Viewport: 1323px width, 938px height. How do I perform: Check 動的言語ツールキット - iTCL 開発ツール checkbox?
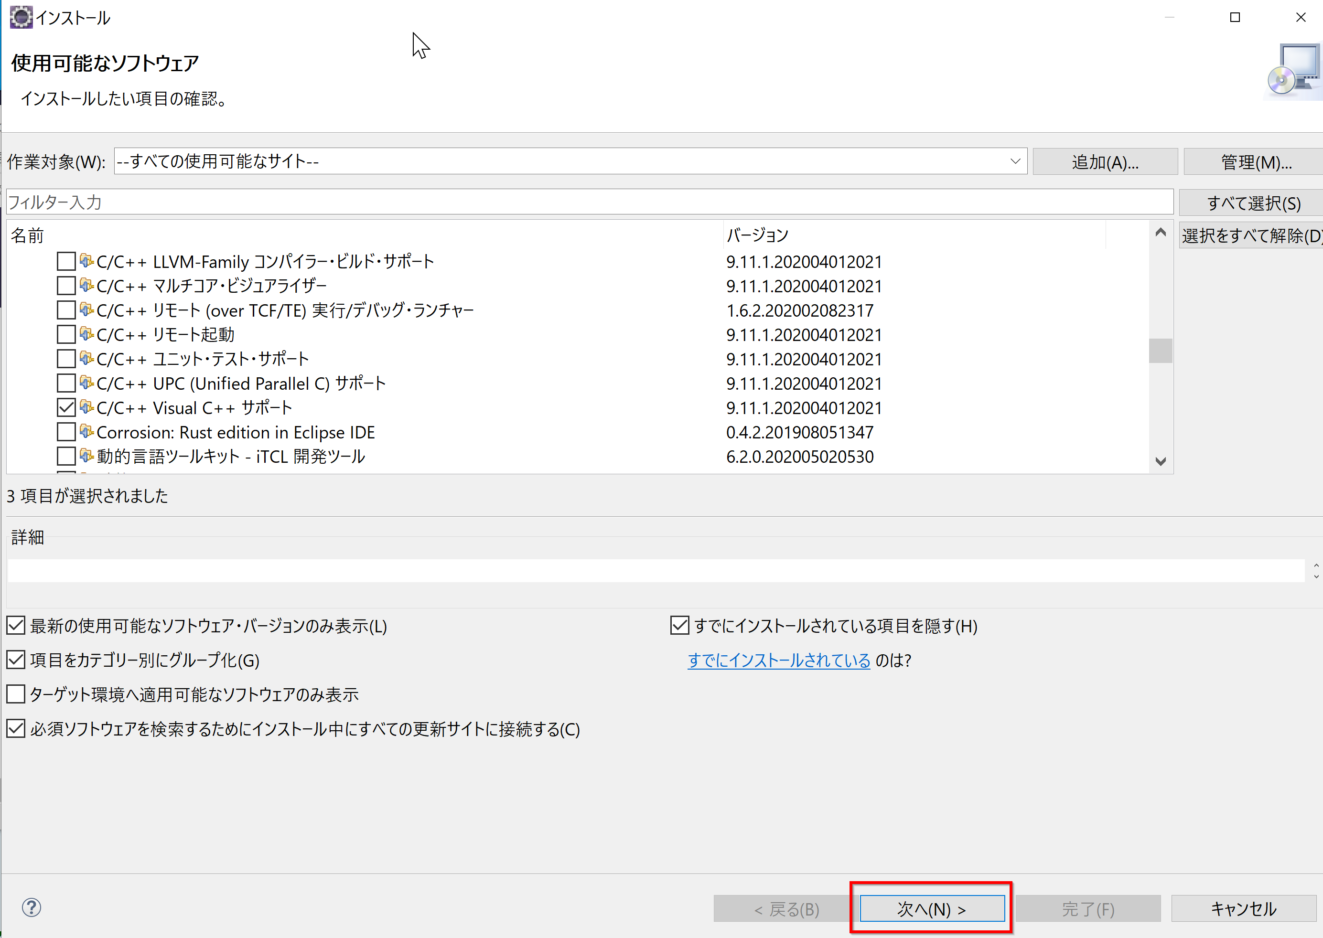coord(66,456)
